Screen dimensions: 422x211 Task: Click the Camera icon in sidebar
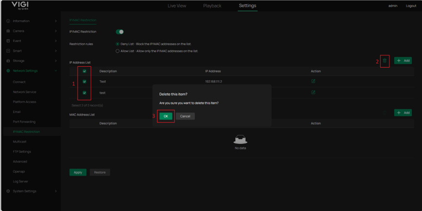coord(8,31)
